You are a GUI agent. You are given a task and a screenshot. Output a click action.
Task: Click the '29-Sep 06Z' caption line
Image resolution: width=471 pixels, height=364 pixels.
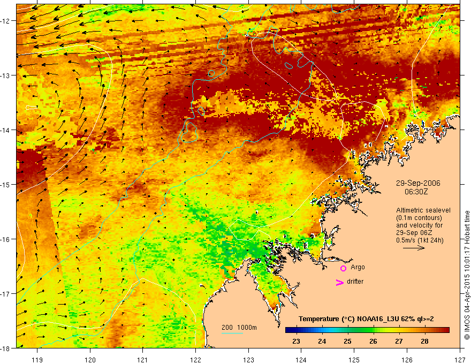tap(412, 233)
